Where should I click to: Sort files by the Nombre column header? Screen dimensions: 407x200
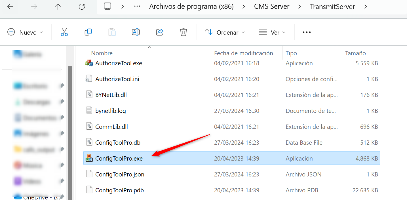pyautogui.click(x=102, y=53)
